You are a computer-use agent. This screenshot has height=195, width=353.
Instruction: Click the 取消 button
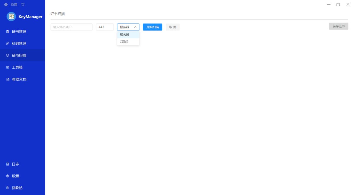[x=173, y=27]
